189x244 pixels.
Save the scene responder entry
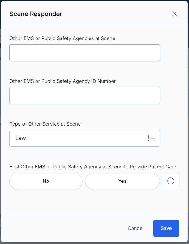pyautogui.click(x=166, y=228)
